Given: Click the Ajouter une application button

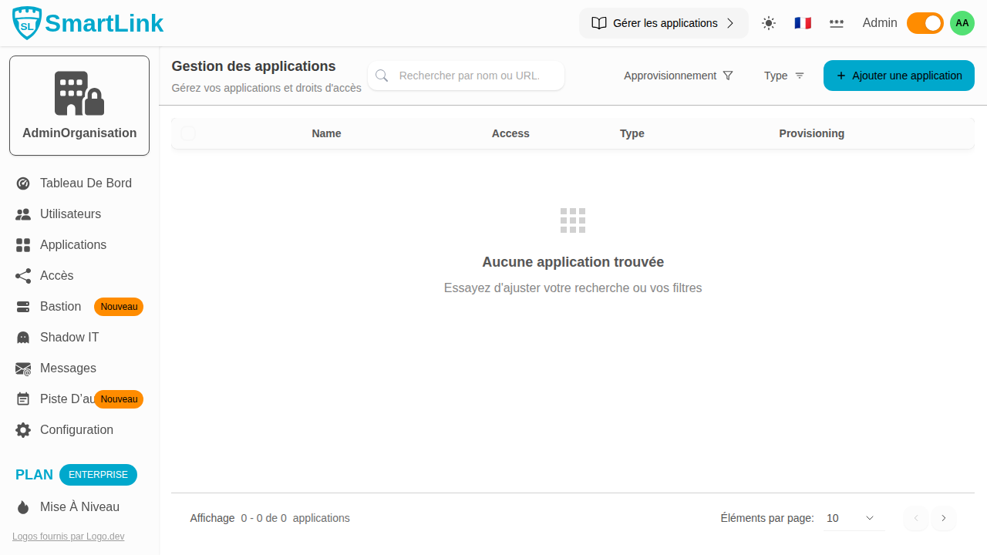Looking at the screenshot, I should (x=898, y=76).
